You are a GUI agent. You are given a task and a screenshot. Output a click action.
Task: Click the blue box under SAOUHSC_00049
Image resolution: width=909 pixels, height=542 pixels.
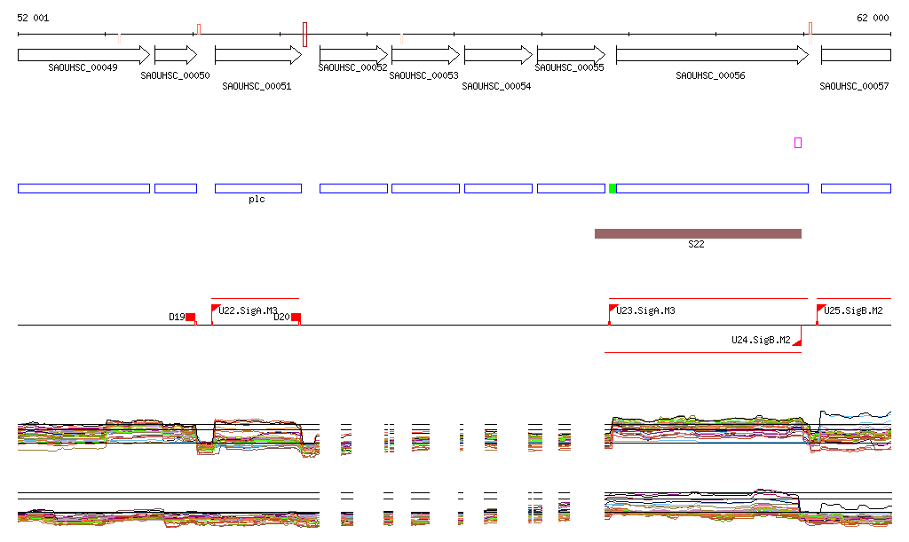coord(83,188)
